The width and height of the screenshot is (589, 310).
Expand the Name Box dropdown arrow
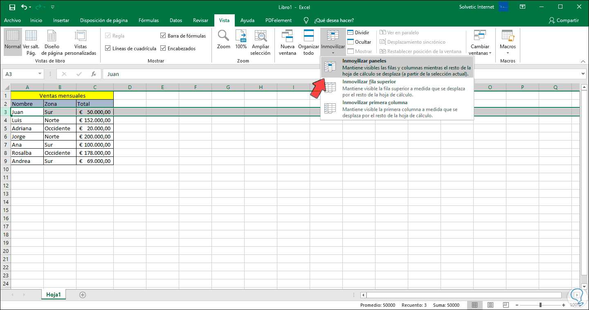pyautogui.click(x=40, y=74)
